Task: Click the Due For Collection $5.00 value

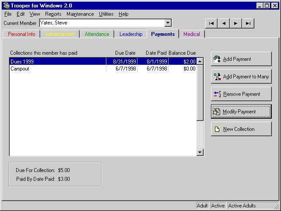Action: pos(64,170)
